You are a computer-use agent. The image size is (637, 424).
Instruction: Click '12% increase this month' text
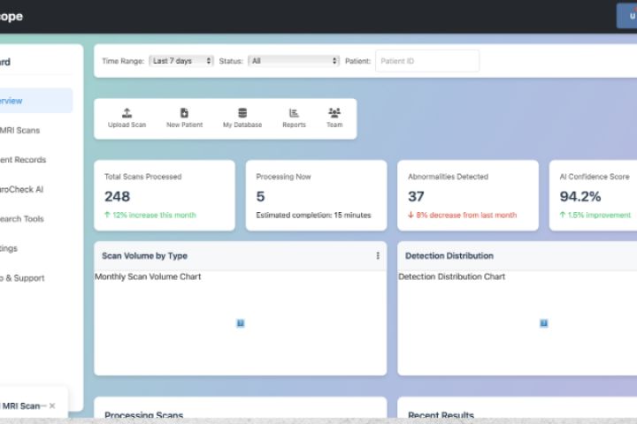(154, 215)
